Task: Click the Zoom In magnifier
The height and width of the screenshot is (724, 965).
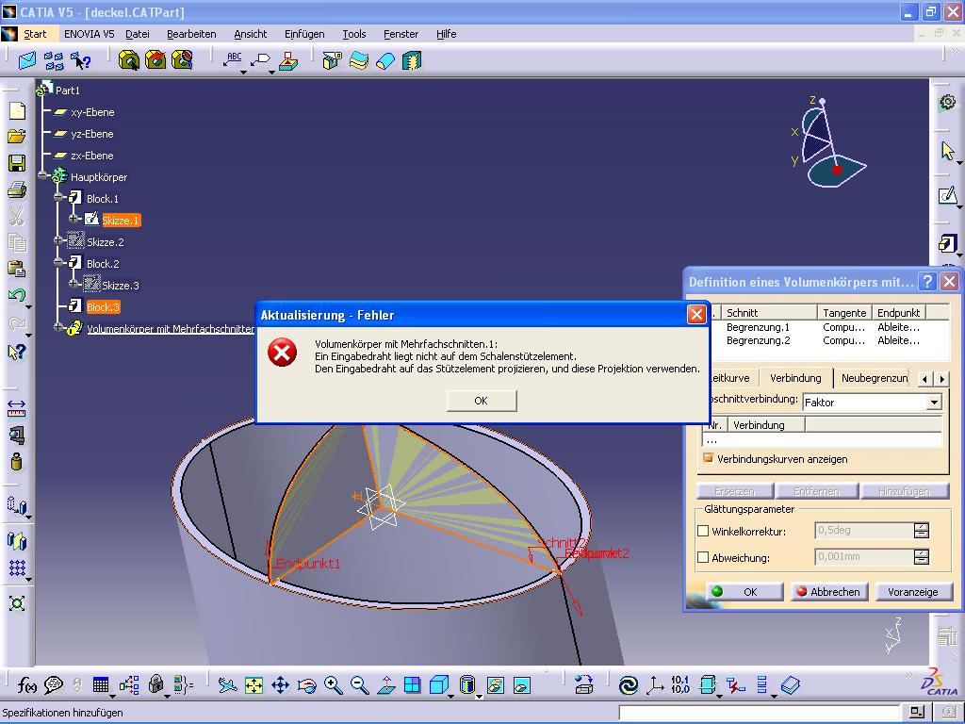Action: click(x=333, y=684)
